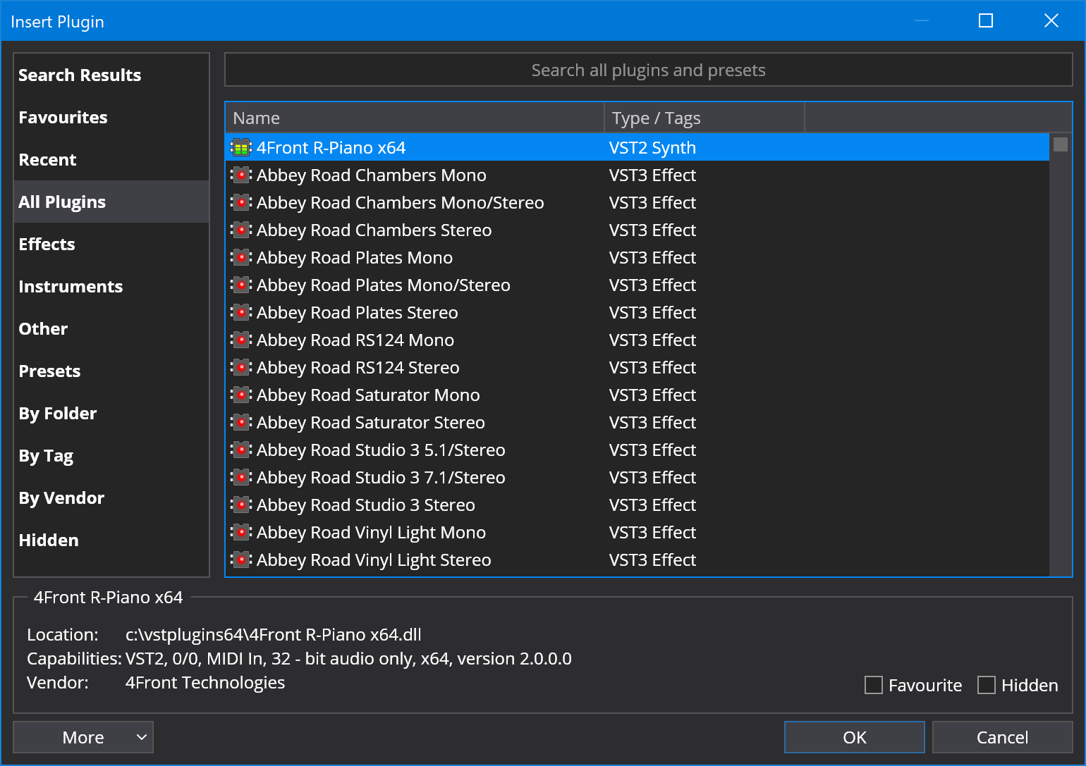
Task: Open the Search Results category
Action: 111,75
